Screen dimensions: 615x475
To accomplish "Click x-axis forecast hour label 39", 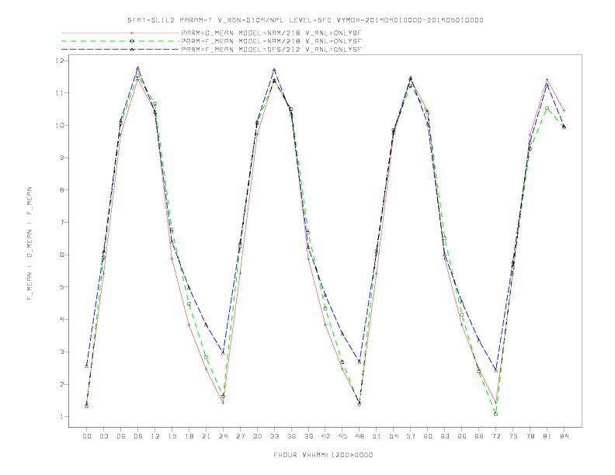I will tap(308, 436).
